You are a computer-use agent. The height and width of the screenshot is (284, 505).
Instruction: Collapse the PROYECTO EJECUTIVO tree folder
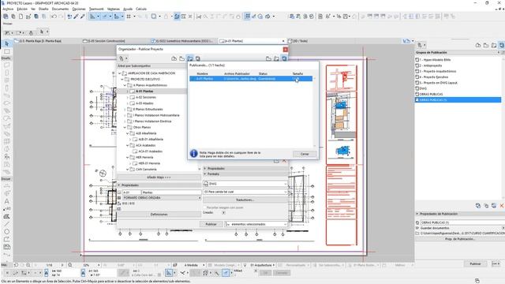point(122,79)
